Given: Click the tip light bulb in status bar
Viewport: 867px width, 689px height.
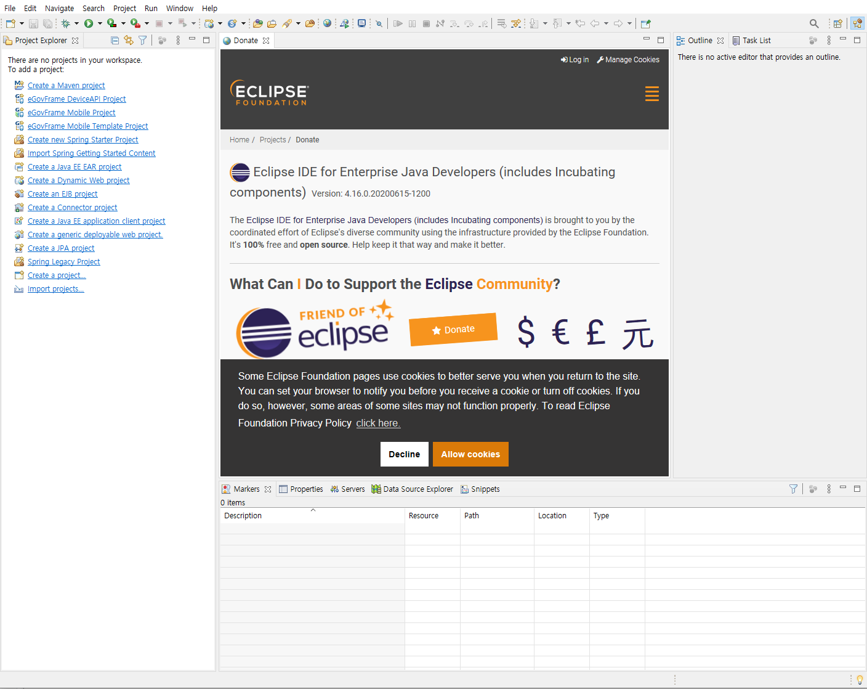Looking at the screenshot, I should point(860,680).
